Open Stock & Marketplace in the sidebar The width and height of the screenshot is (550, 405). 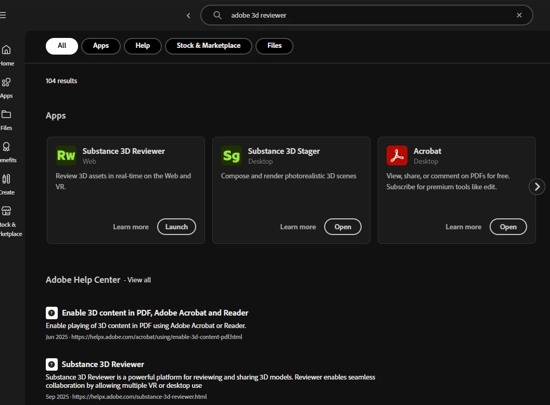[x=10, y=221]
